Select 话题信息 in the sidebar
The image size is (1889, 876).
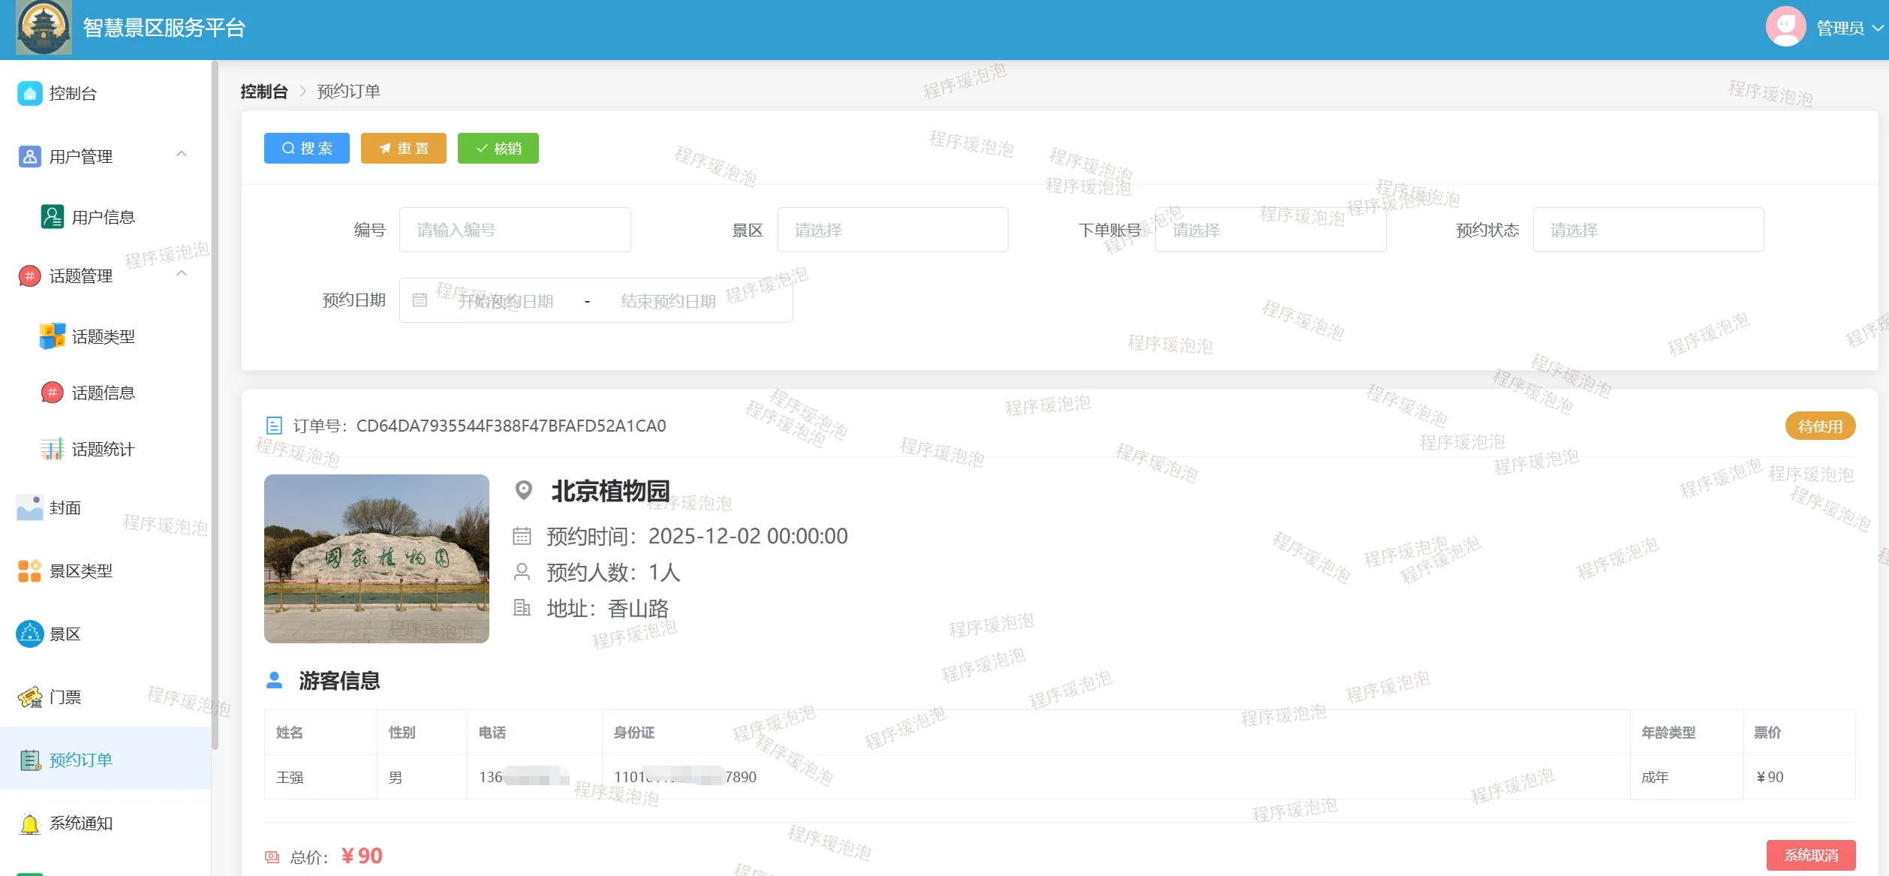tap(103, 393)
